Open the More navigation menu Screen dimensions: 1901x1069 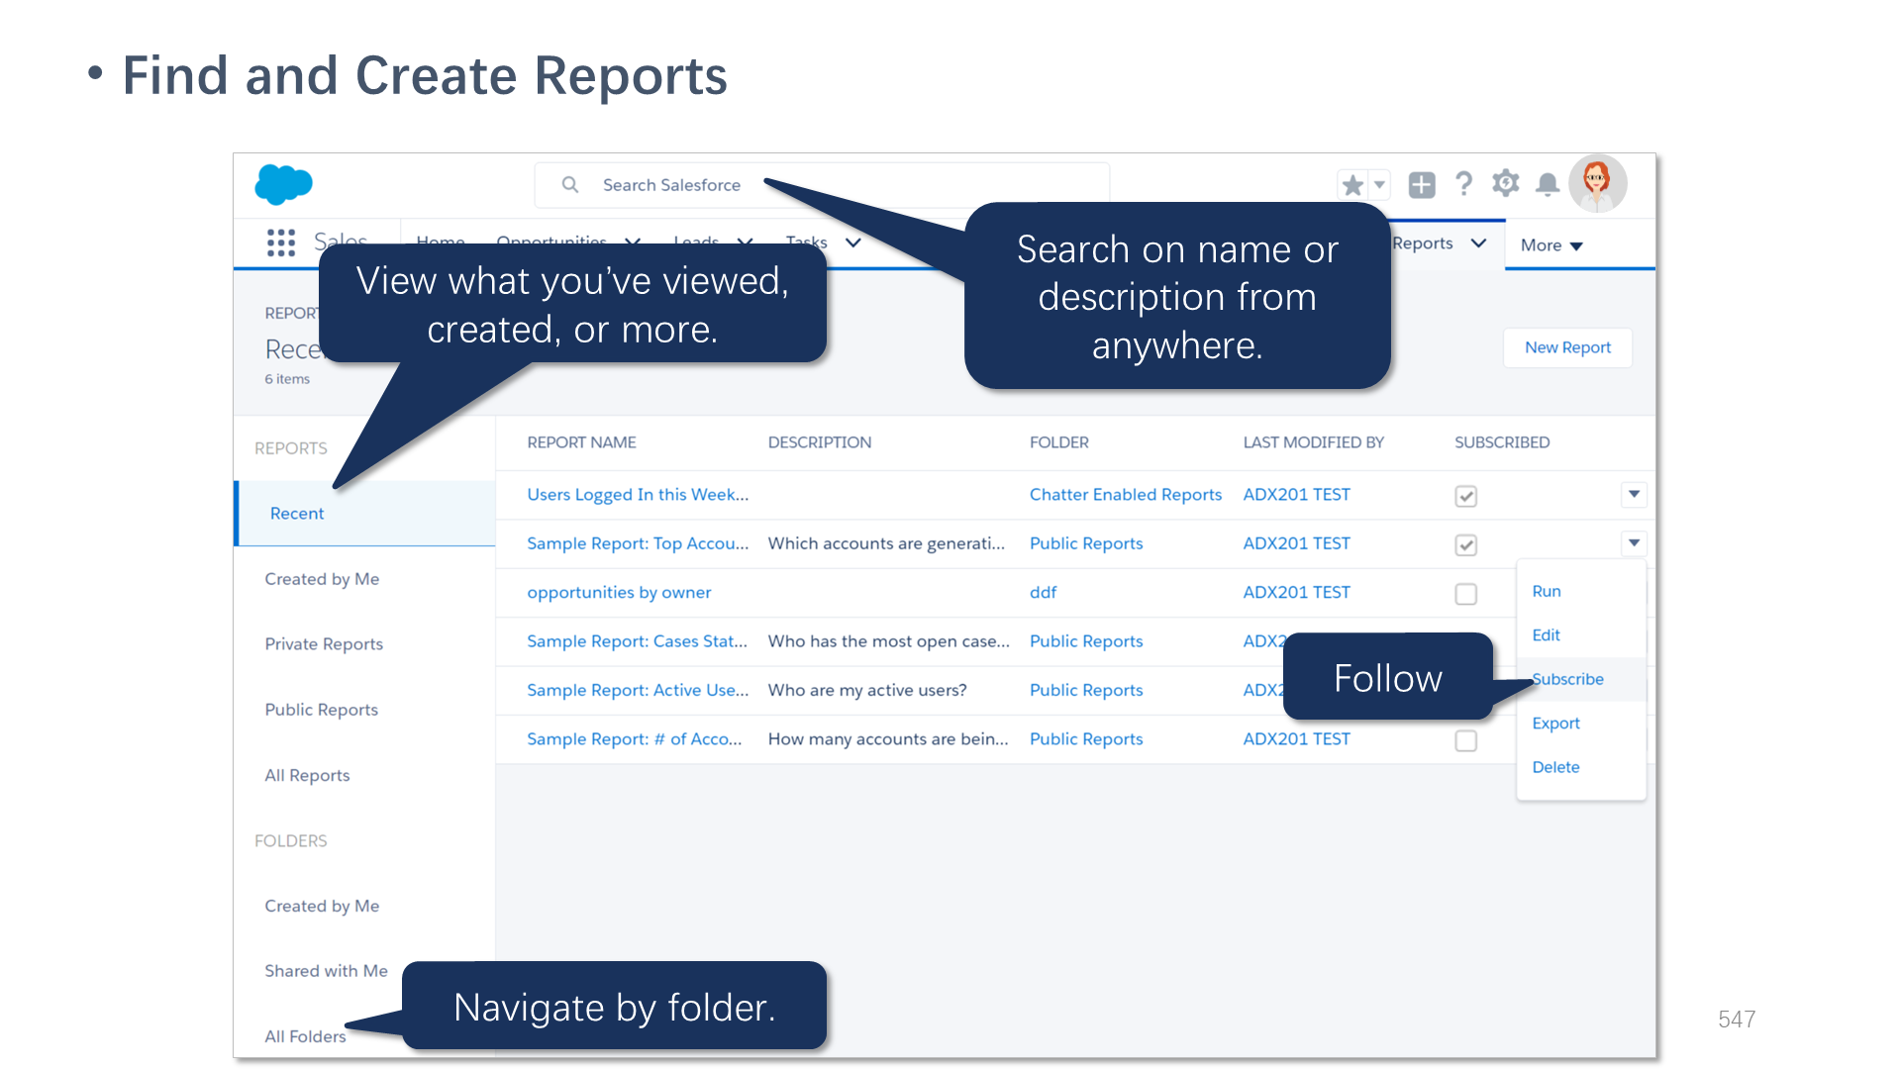pos(1551,245)
